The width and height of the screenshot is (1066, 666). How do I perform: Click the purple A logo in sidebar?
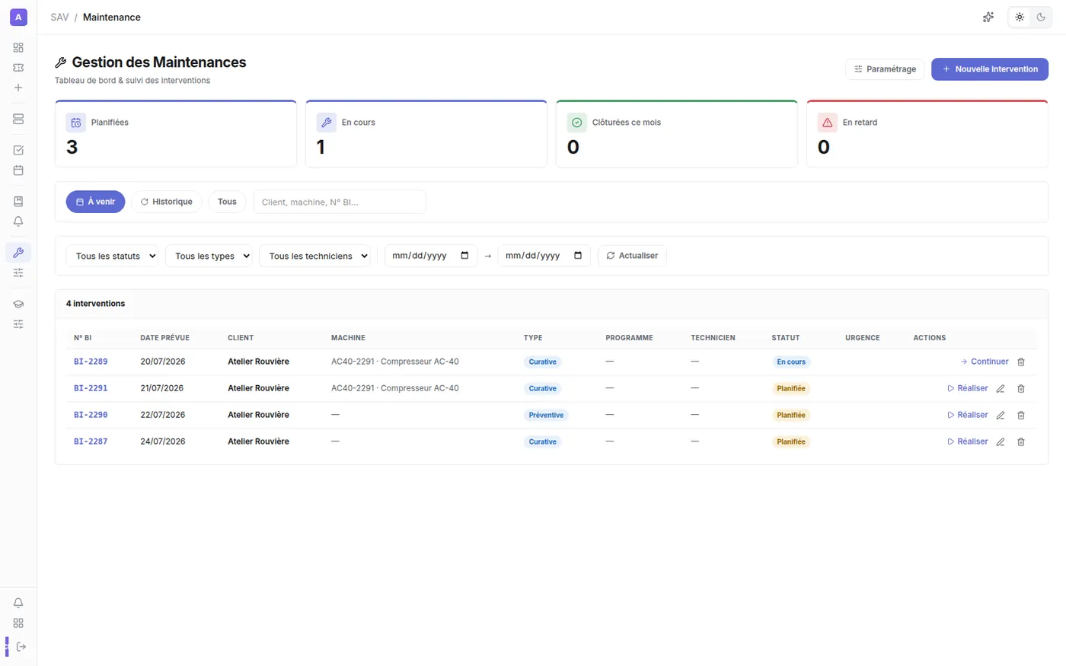click(x=18, y=17)
